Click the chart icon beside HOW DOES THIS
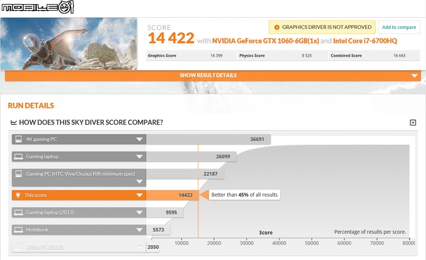This screenshot has width=426, height=260. (x=14, y=123)
